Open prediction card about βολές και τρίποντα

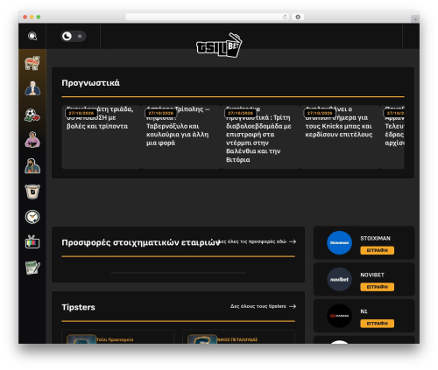pos(102,136)
